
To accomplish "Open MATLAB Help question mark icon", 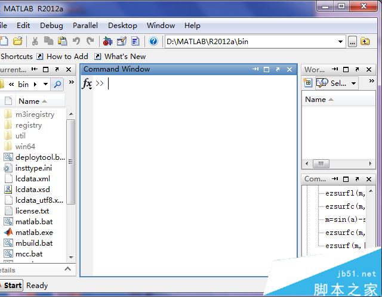I will pos(153,41).
